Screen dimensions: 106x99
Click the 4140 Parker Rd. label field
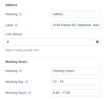click(x=76, y=25)
